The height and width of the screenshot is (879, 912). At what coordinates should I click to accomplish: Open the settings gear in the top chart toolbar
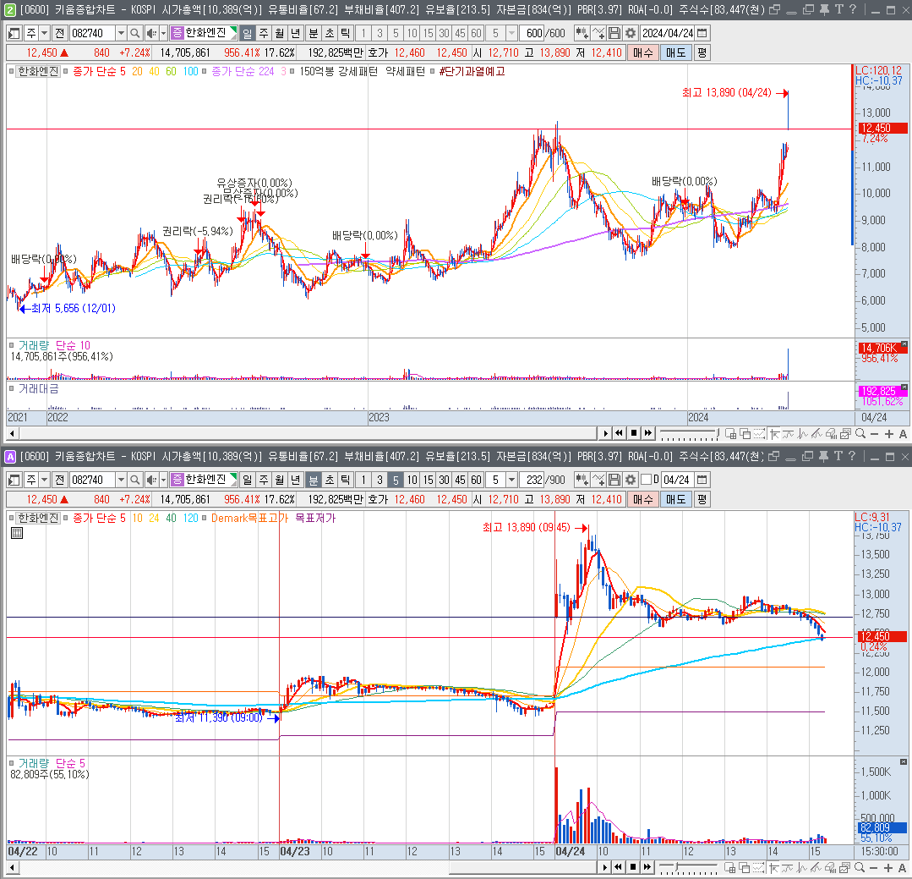pyautogui.click(x=631, y=33)
